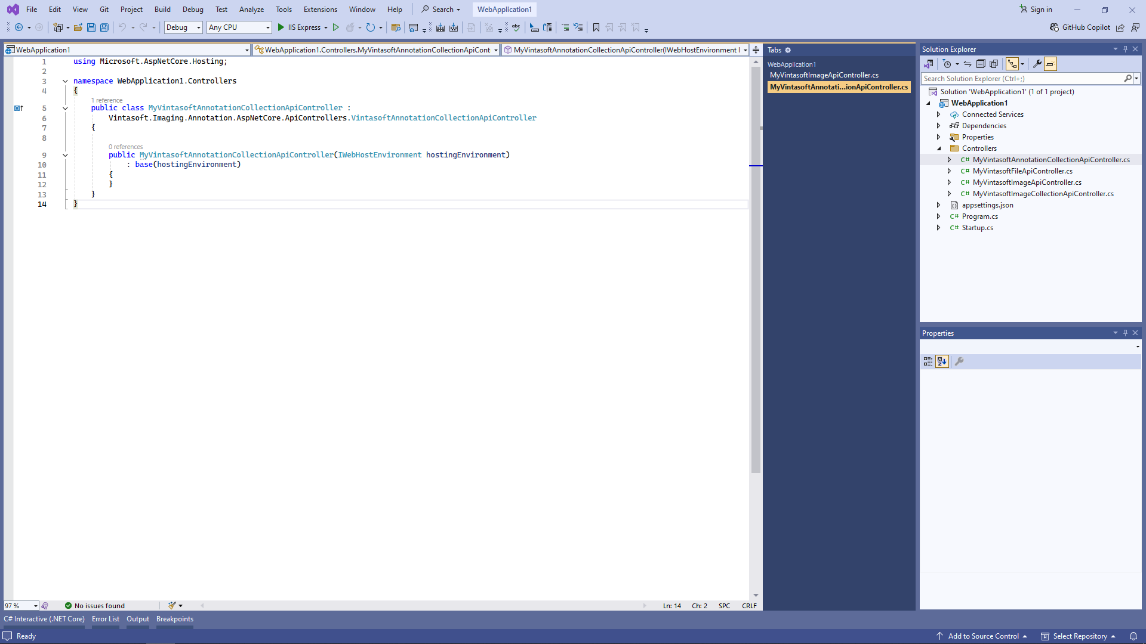Toggle nested files view button

pos(1012,64)
